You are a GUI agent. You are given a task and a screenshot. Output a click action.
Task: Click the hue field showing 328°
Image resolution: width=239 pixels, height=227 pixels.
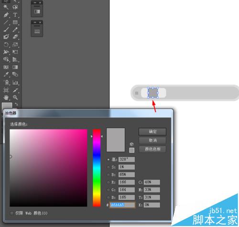127,159
